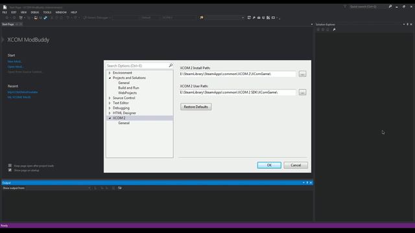Click the Open Mod link
This screenshot has width=415, height=233.
tap(16, 67)
